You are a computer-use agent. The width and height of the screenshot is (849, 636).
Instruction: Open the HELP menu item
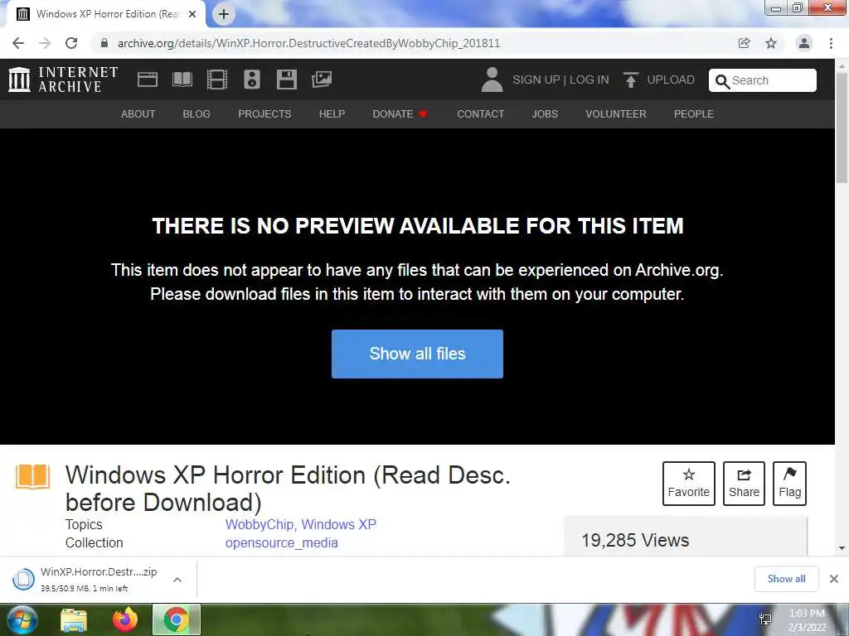point(332,114)
